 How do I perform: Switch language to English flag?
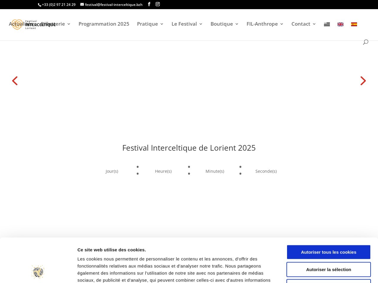(x=340, y=24)
